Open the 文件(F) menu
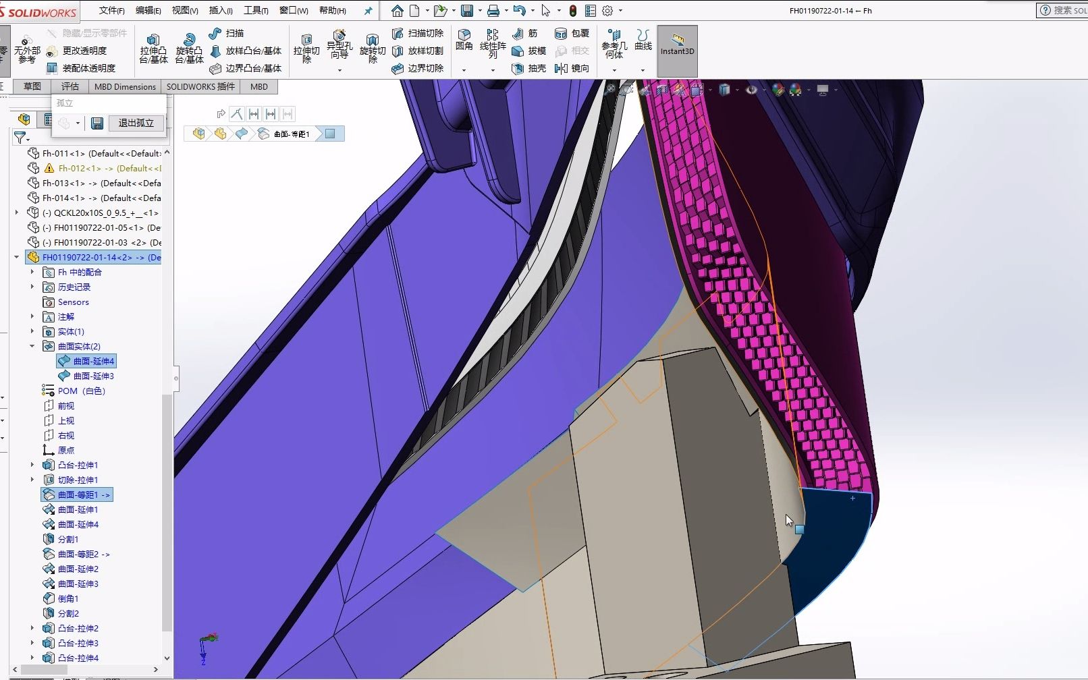The image size is (1088, 680). coord(111,11)
